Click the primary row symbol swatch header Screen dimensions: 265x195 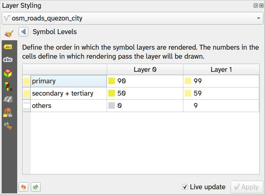point(27,81)
